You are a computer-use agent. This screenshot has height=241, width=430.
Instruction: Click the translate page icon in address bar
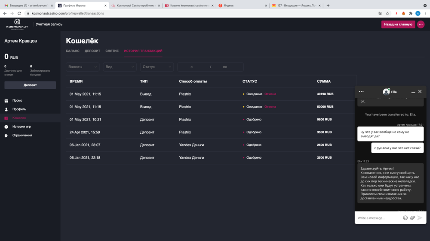[380, 13]
